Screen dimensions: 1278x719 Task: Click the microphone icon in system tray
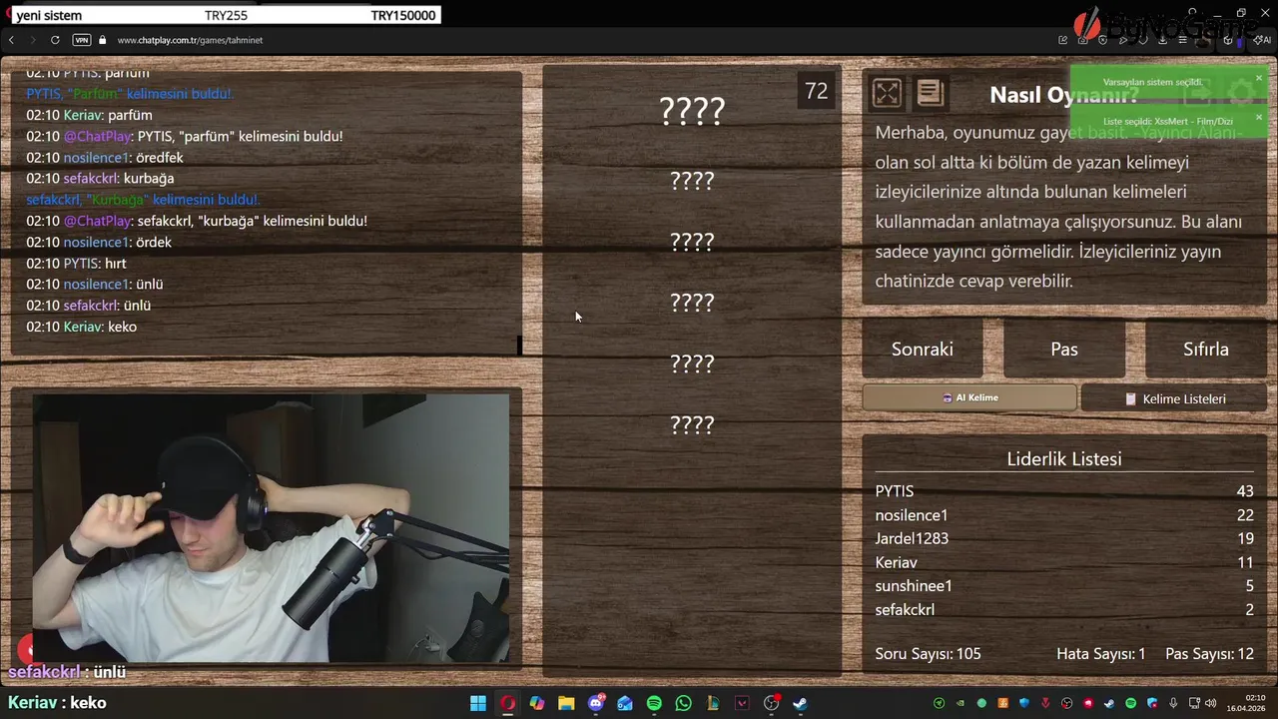1173,703
